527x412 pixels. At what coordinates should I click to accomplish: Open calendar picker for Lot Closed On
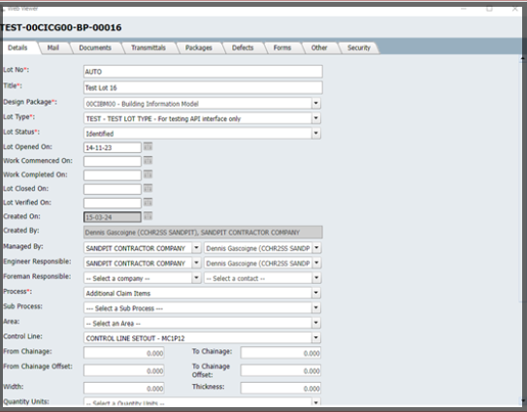148,188
